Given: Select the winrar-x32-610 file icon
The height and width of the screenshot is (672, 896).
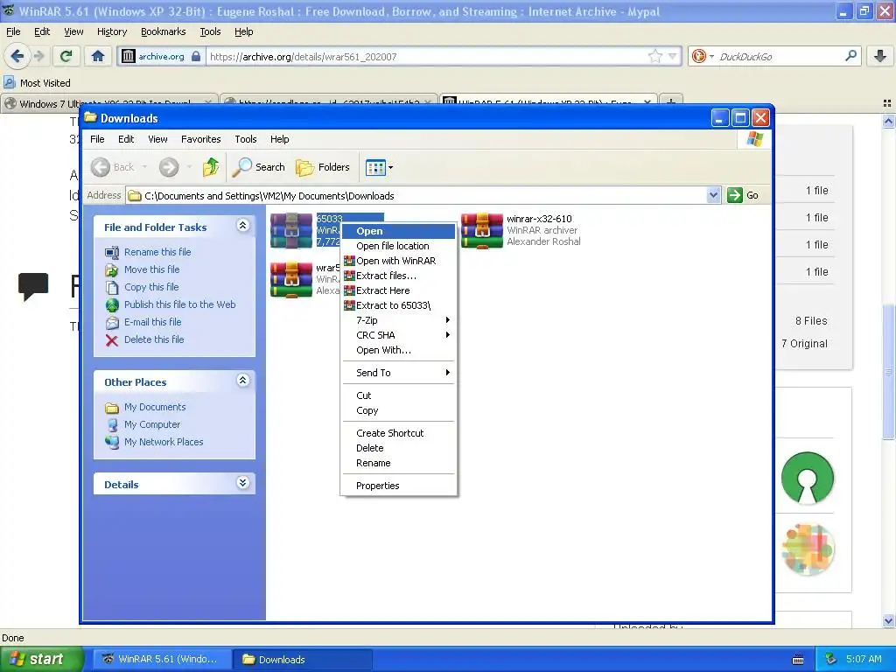Looking at the screenshot, I should coord(482,231).
